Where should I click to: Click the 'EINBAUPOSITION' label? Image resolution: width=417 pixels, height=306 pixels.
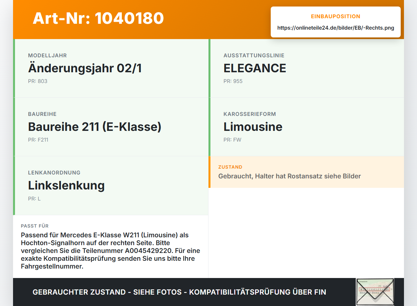pos(336,16)
